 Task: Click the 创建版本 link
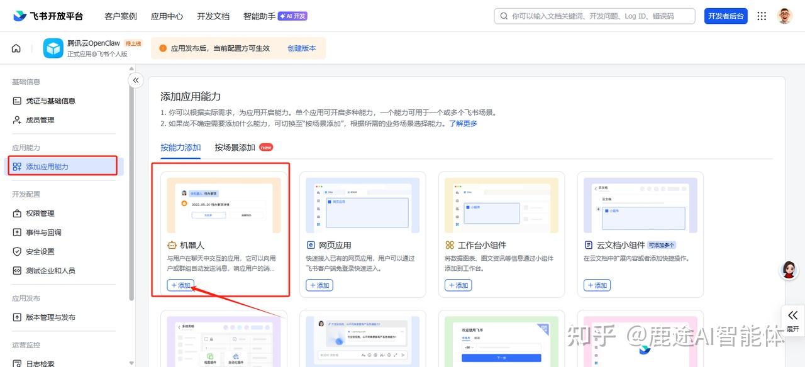tap(302, 48)
